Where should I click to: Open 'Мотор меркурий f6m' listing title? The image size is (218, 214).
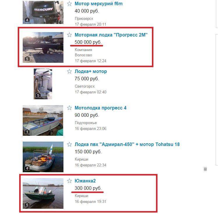(99, 4)
